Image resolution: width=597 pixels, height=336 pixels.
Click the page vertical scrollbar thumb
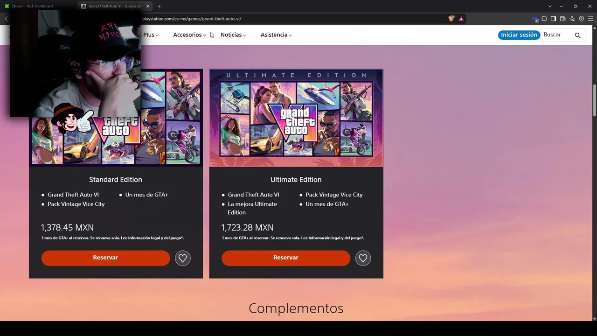(594, 101)
